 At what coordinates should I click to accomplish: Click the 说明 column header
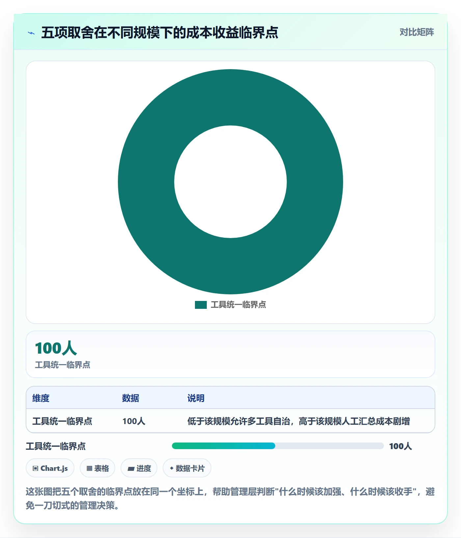point(196,398)
